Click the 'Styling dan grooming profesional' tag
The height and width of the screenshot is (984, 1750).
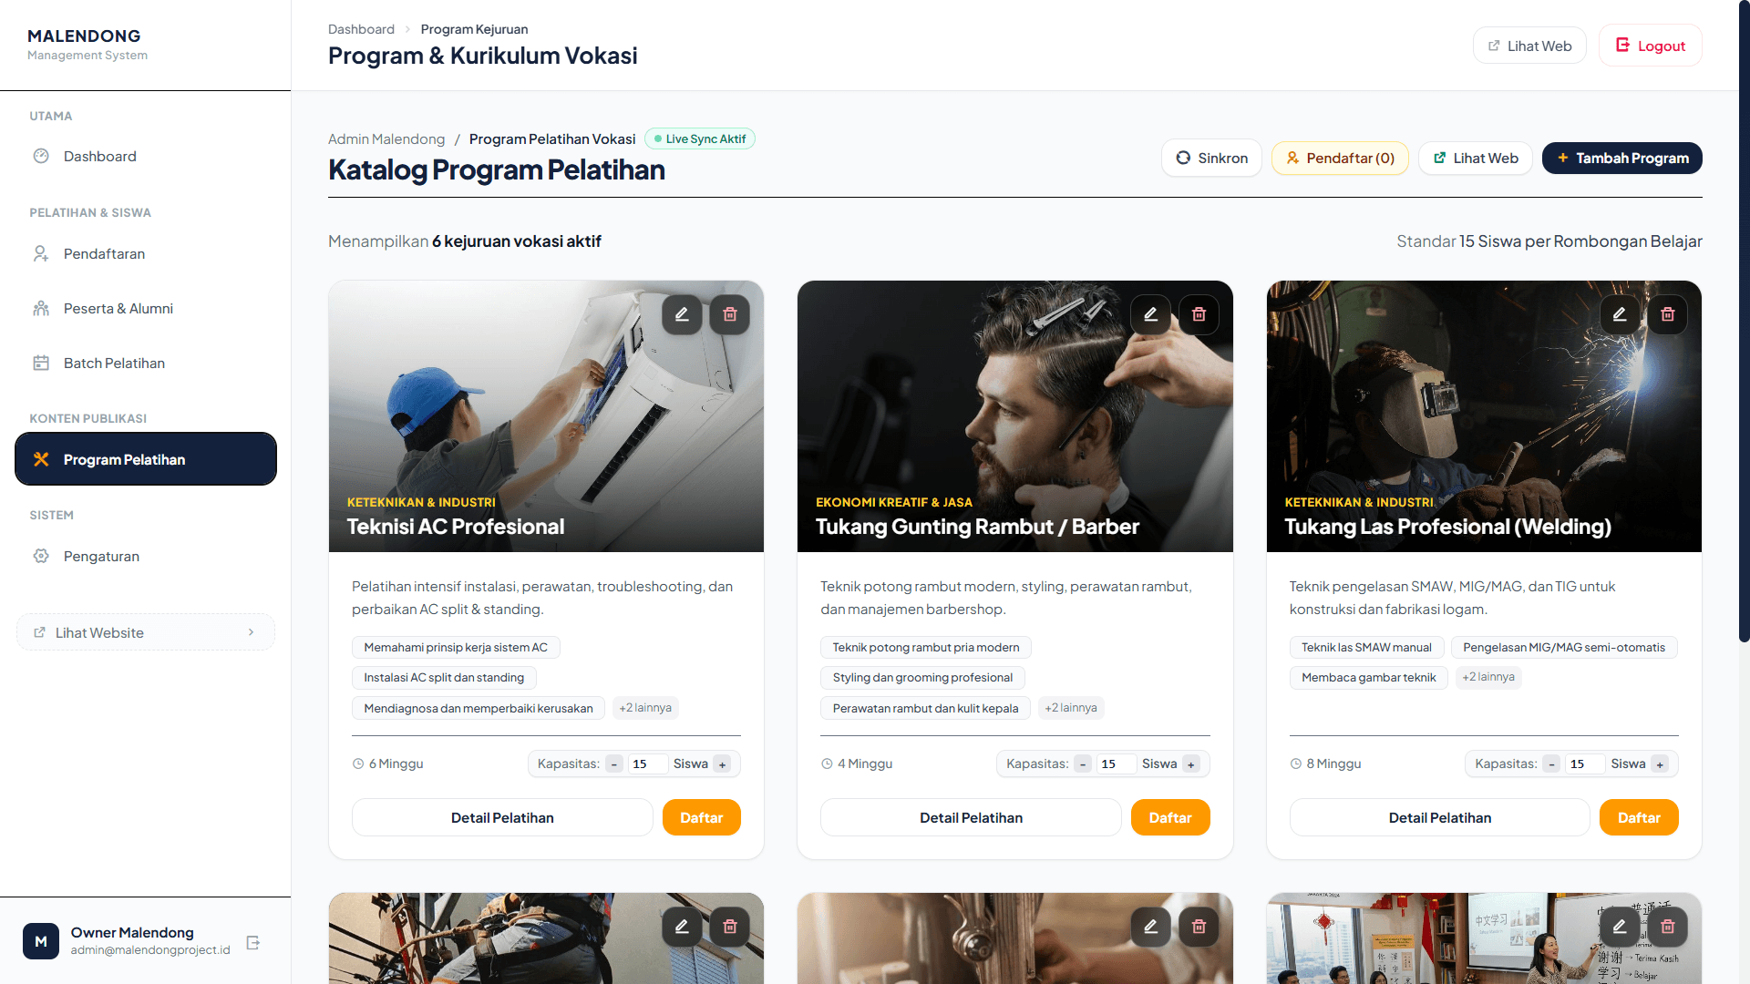click(x=922, y=678)
